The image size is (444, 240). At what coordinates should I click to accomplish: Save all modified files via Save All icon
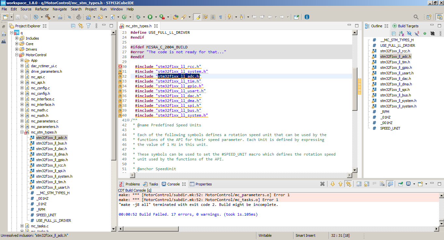pos(25,17)
